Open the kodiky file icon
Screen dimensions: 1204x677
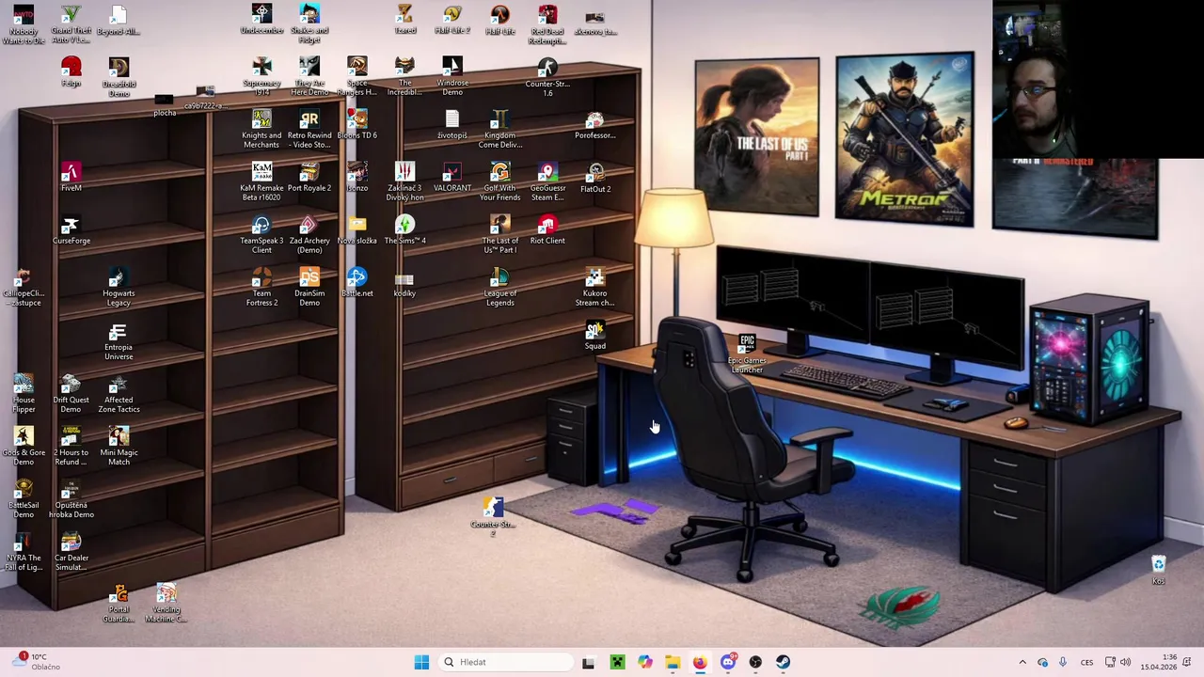coord(404,283)
